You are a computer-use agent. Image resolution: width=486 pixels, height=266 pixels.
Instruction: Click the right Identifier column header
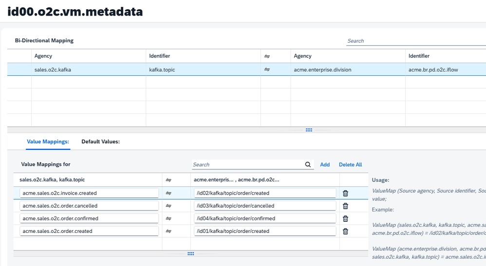(446, 56)
